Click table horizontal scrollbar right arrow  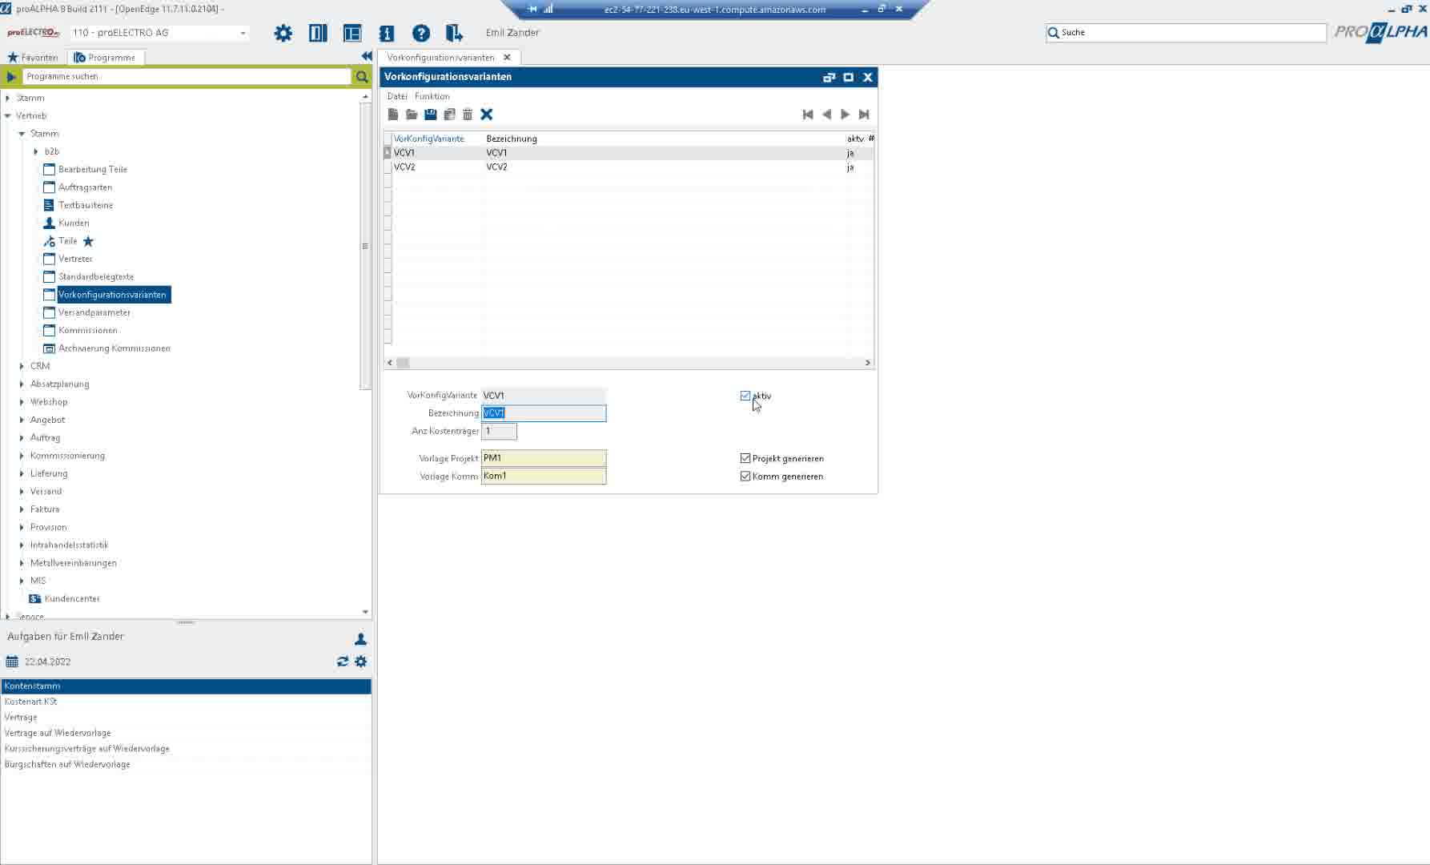pos(867,363)
